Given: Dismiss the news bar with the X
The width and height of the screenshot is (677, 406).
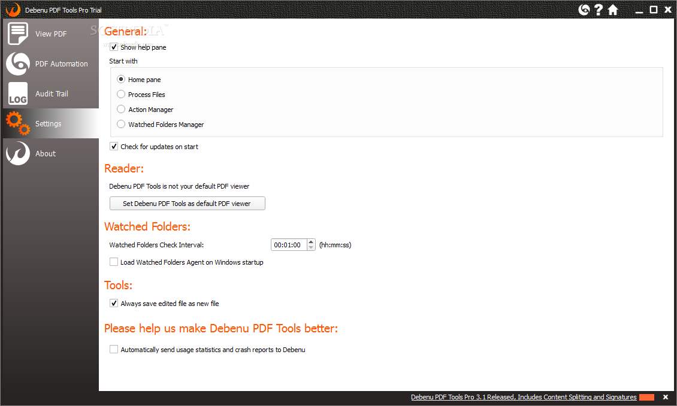Looking at the screenshot, I should click(x=666, y=397).
